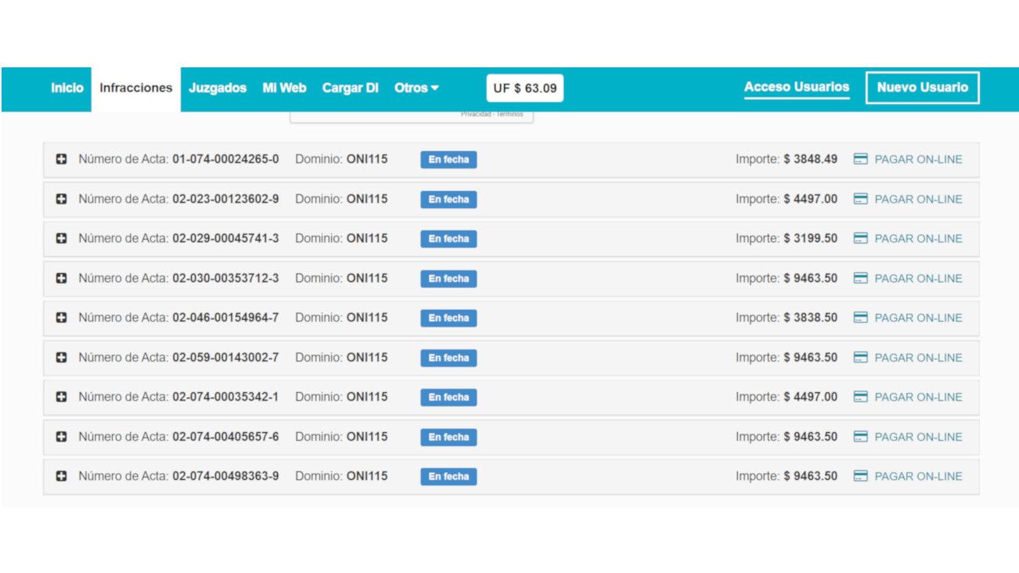Click importe of acta 02-023-00123602-9
This screenshot has height=573, width=1019.
point(787,199)
